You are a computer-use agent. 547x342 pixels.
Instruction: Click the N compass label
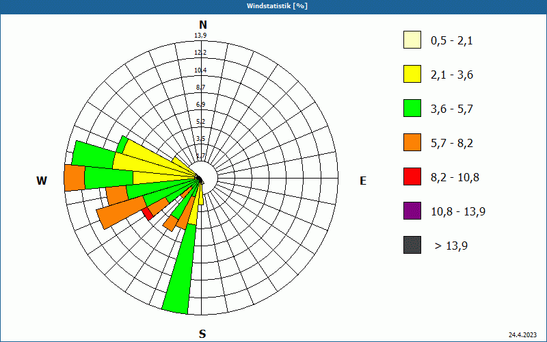[203, 25]
